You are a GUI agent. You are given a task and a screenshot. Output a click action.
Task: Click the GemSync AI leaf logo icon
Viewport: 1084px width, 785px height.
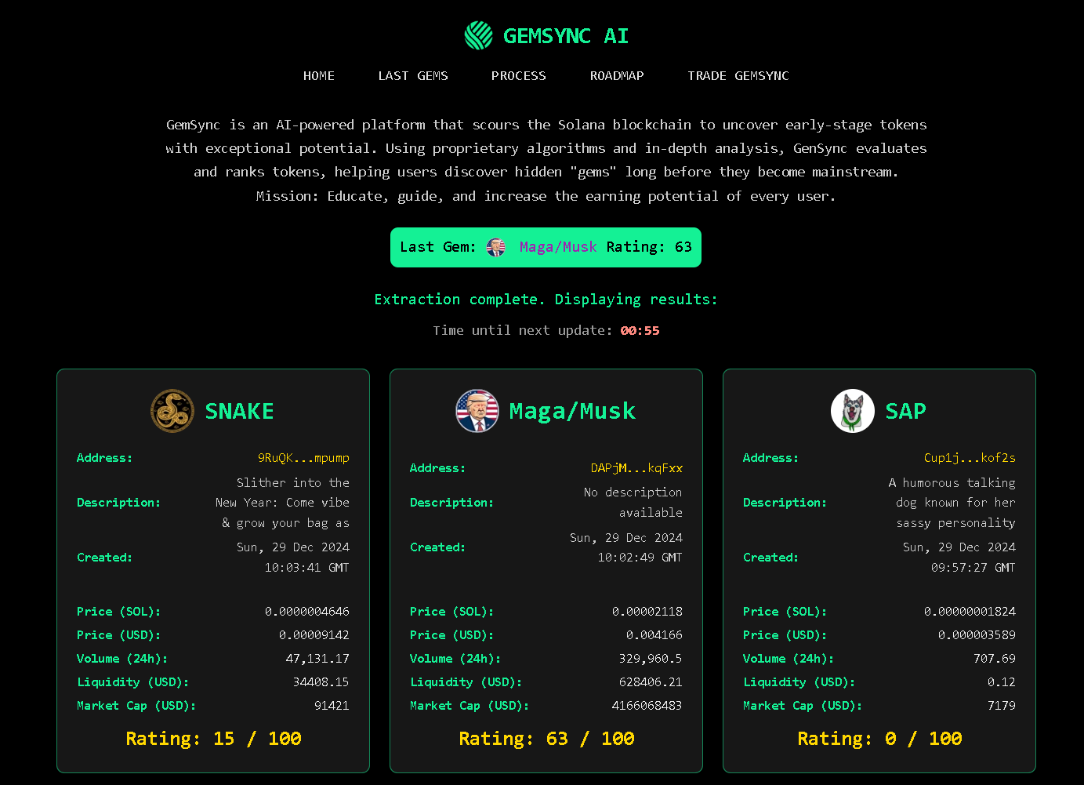(478, 36)
